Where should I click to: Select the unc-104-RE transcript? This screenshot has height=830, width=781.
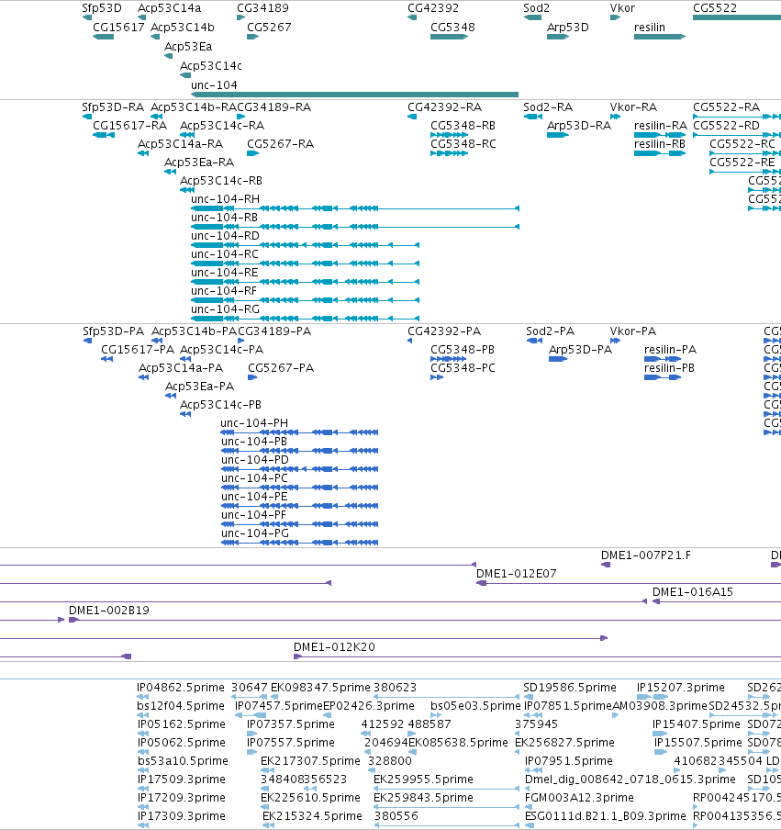tap(306, 282)
